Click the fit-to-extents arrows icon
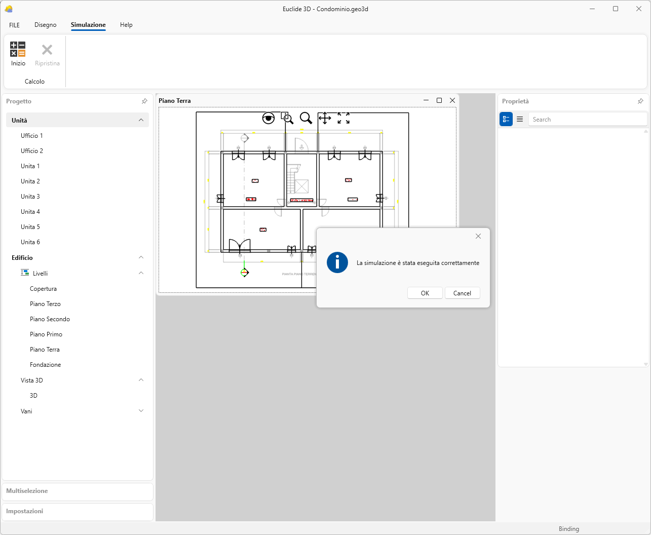The image size is (651, 535). point(343,118)
